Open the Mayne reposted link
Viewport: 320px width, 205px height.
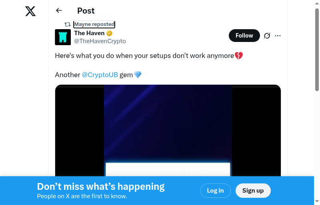(94, 24)
